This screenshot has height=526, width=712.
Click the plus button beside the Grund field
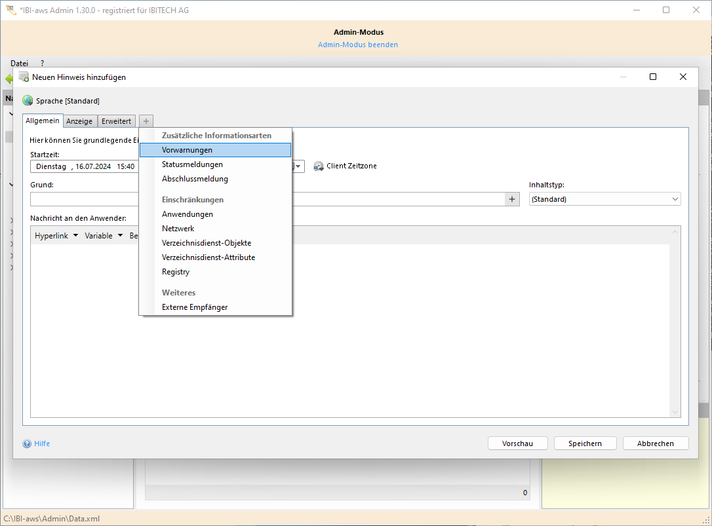[512, 199]
